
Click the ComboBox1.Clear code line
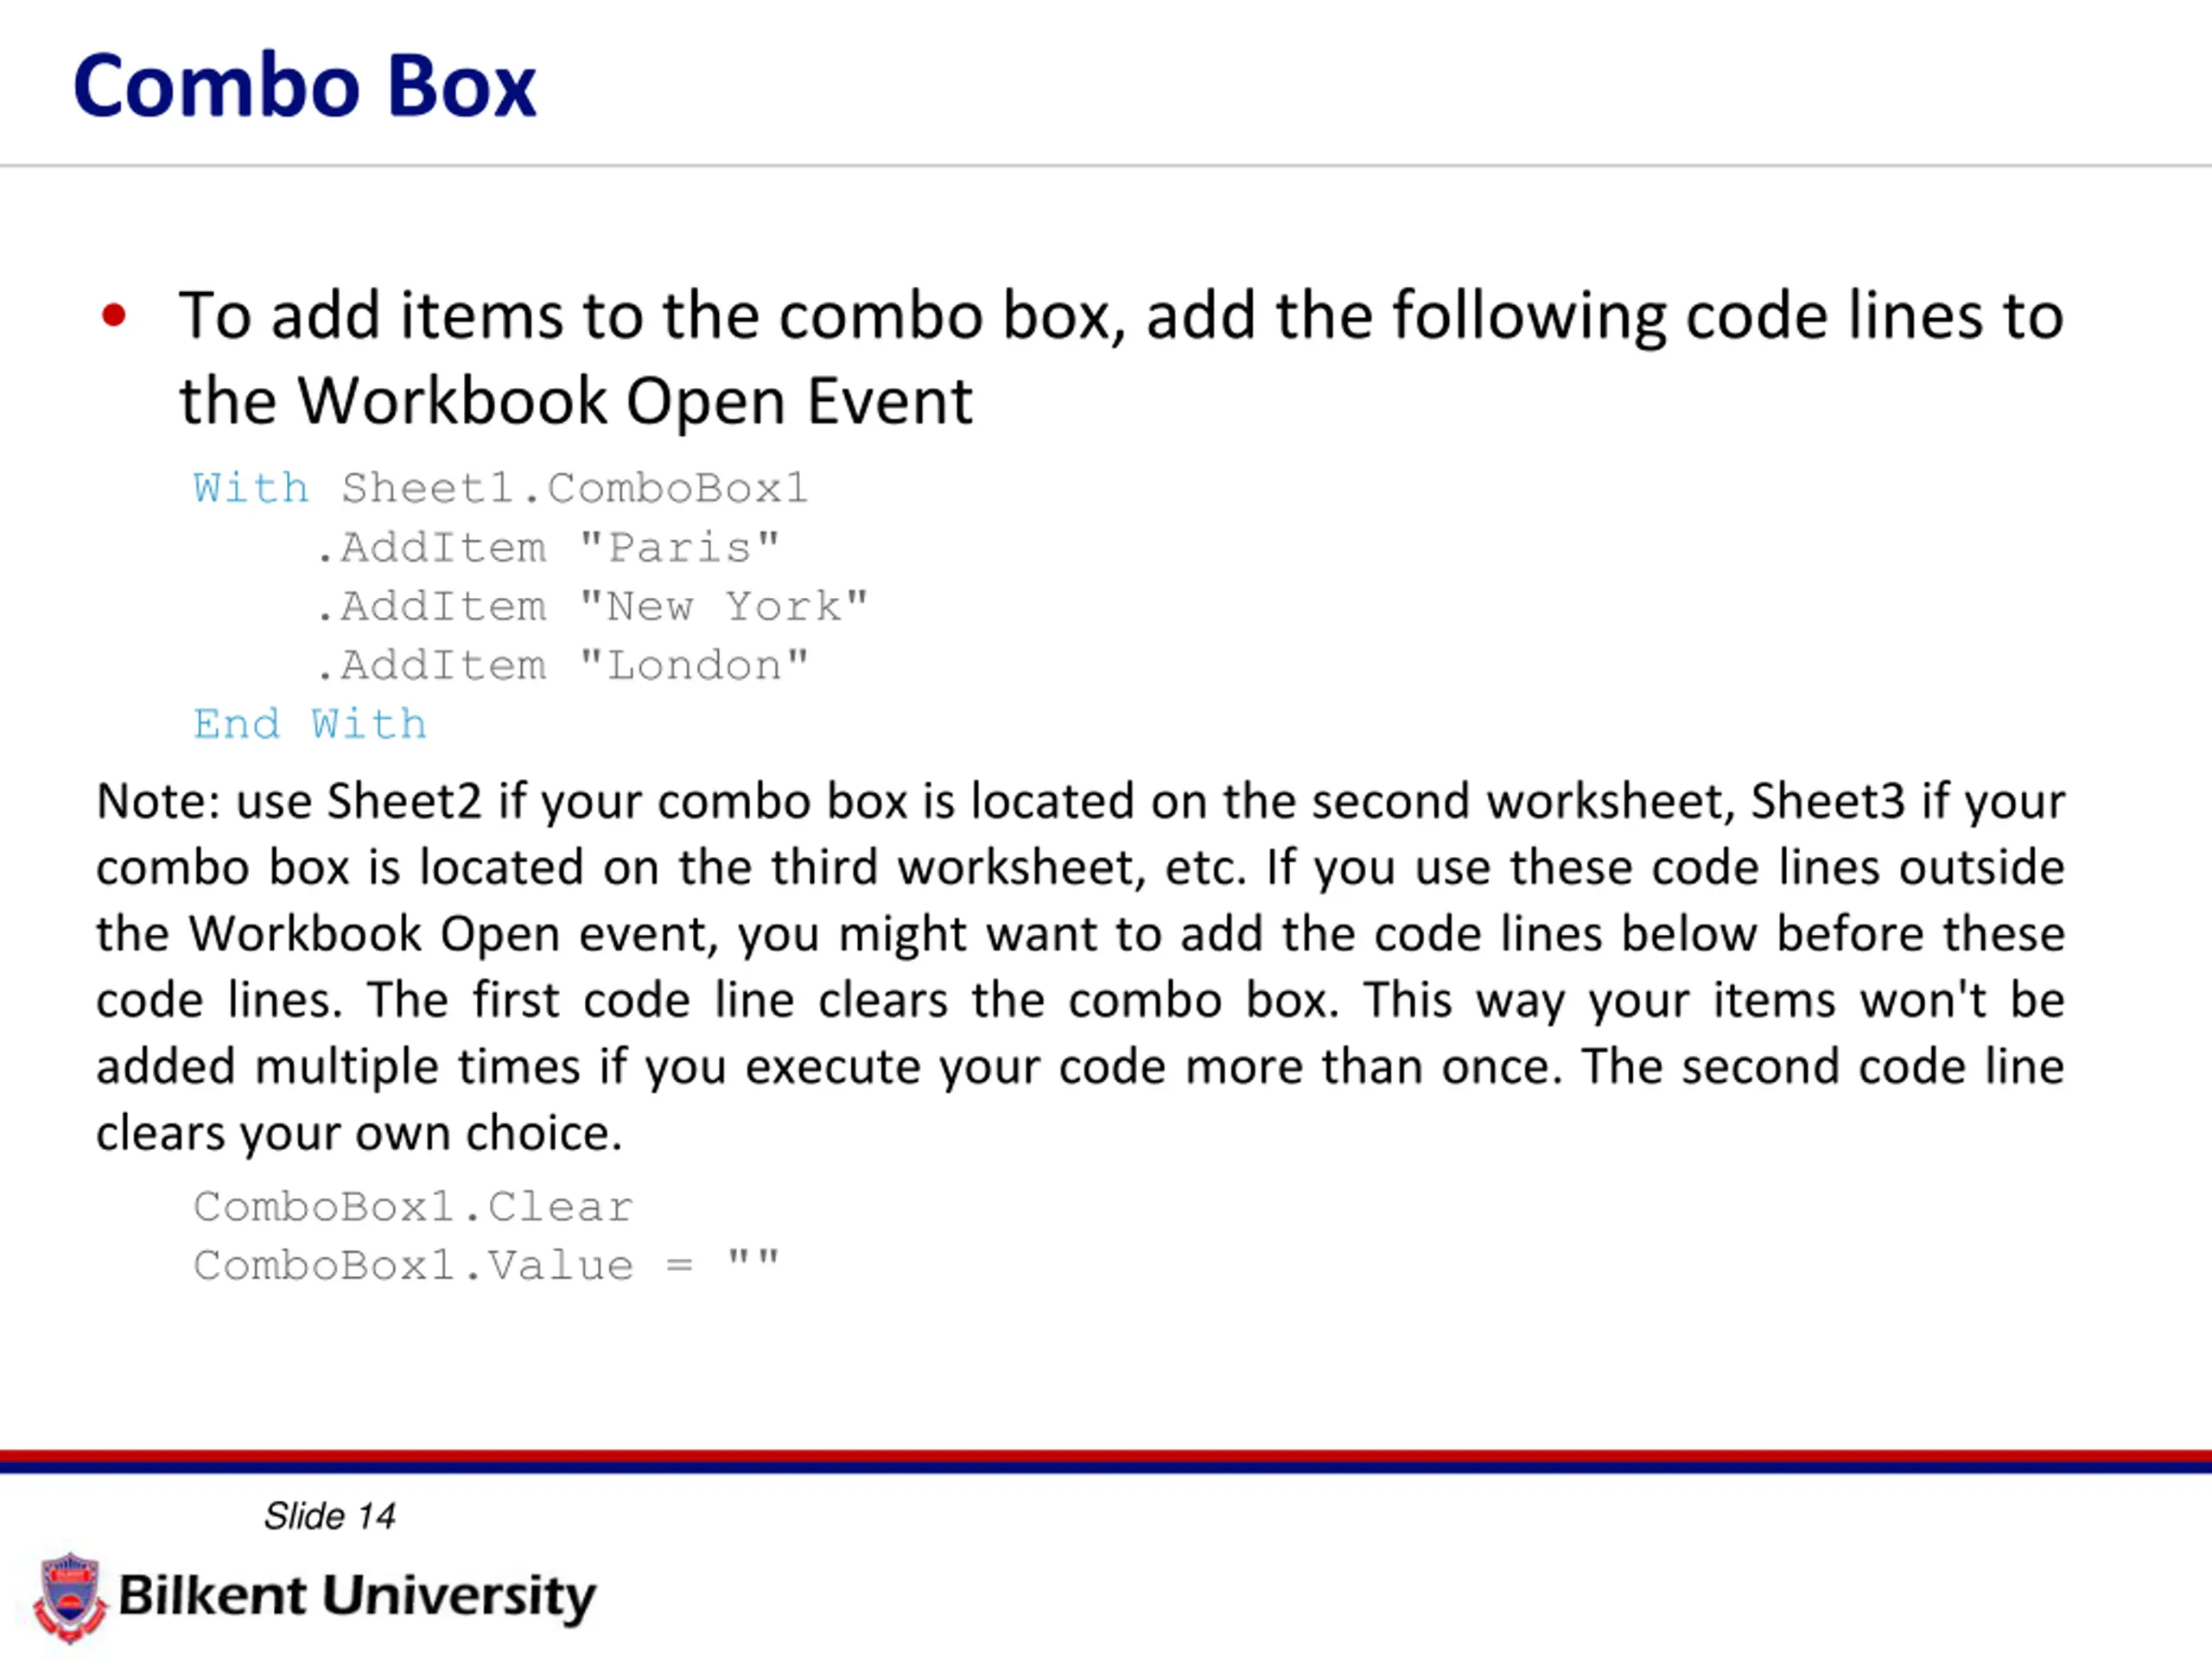(413, 1207)
